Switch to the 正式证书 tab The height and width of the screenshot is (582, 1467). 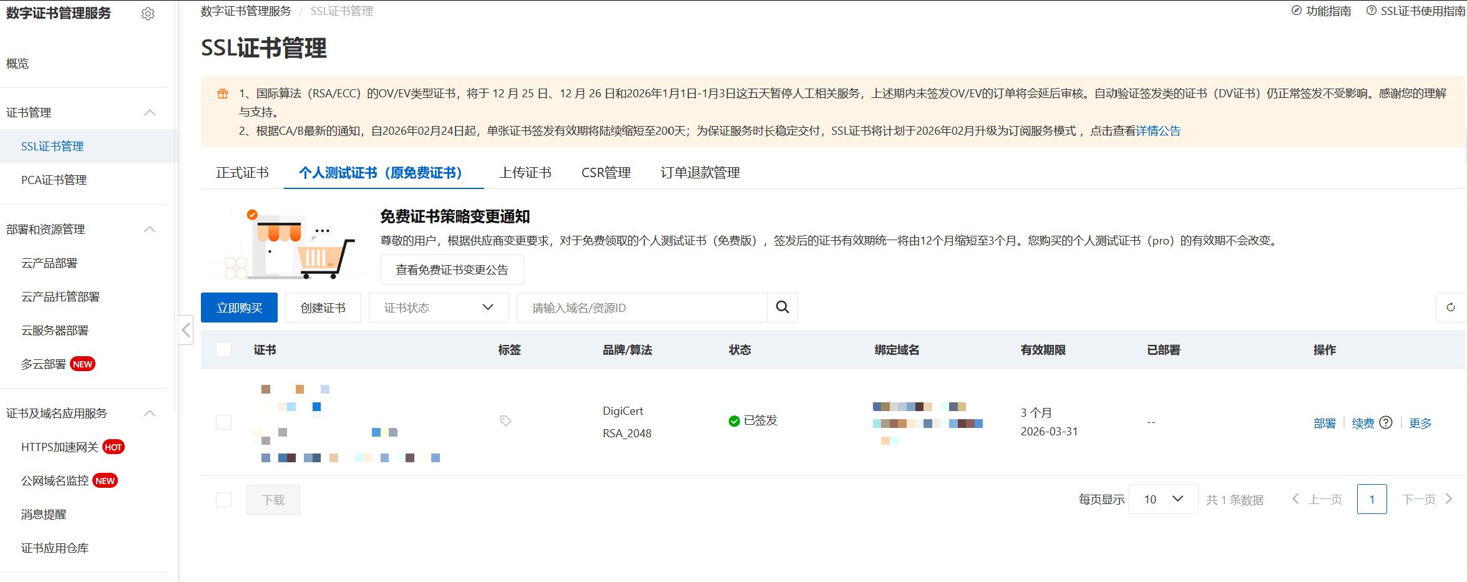tap(242, 173)
